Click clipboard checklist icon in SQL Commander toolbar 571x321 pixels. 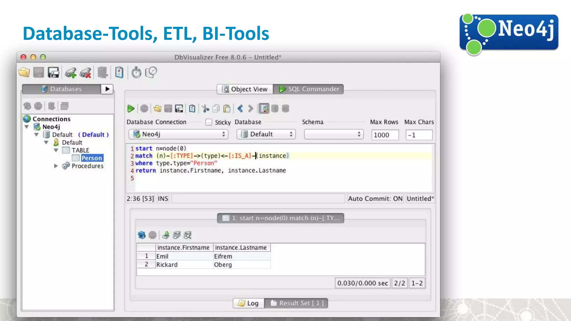tap(192, 108)
